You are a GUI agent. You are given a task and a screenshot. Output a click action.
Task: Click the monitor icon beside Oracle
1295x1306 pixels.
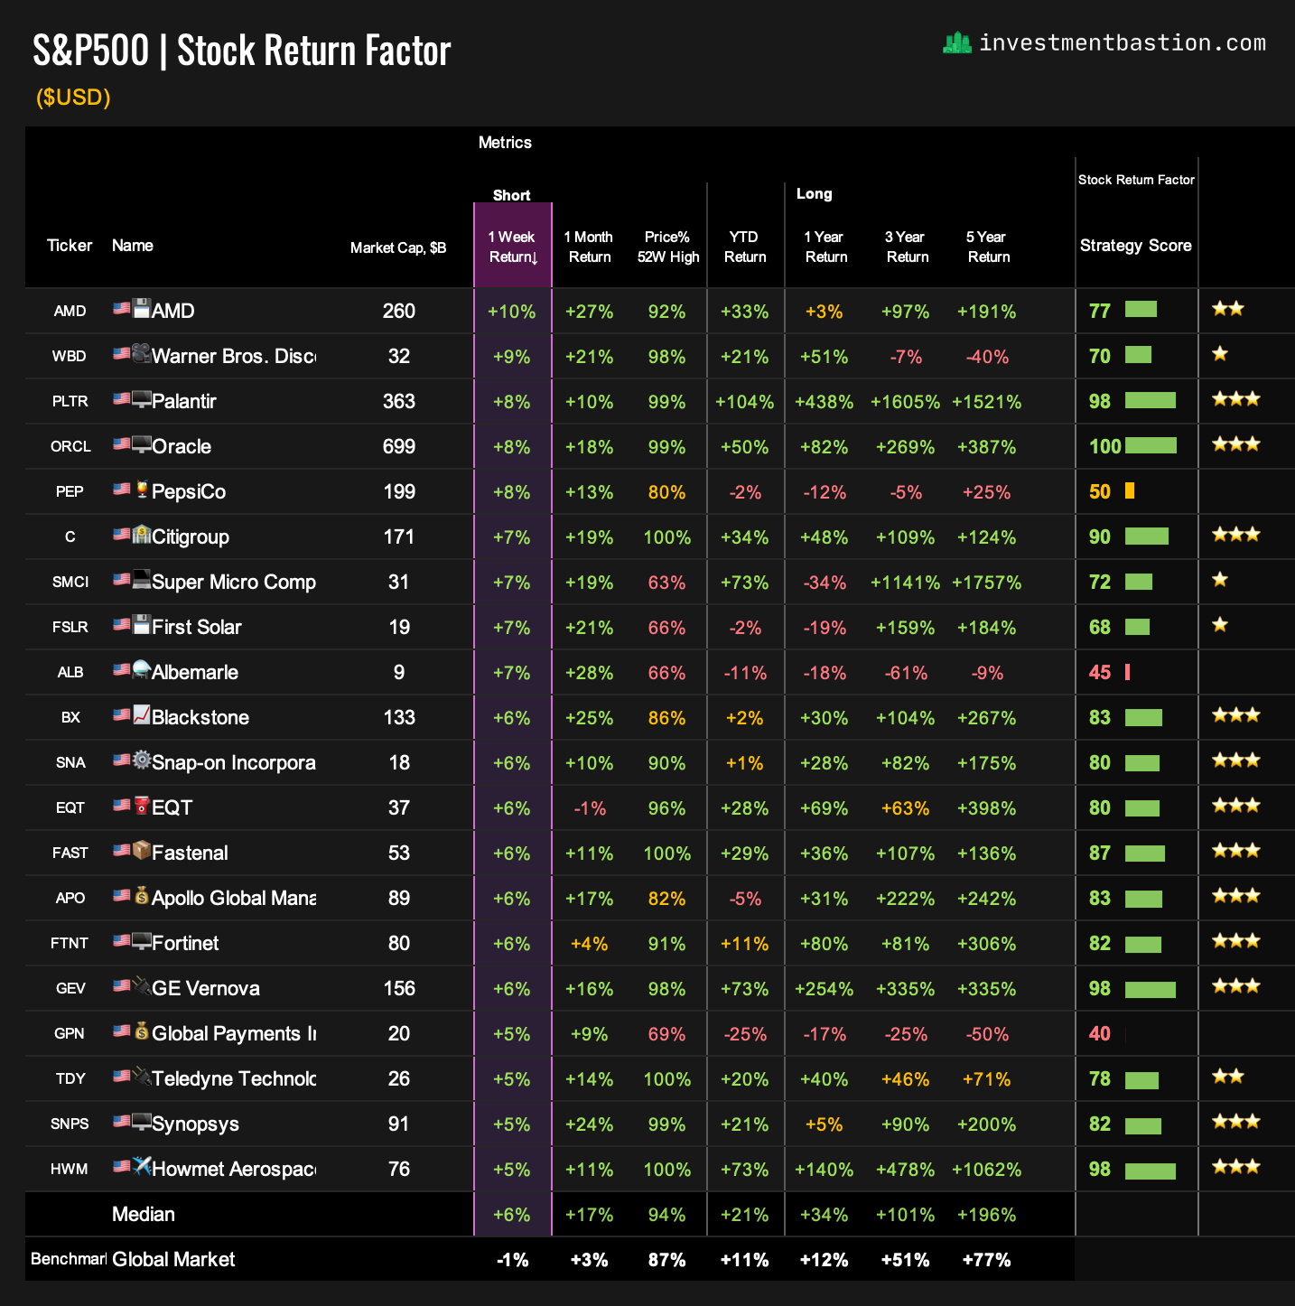141,444
